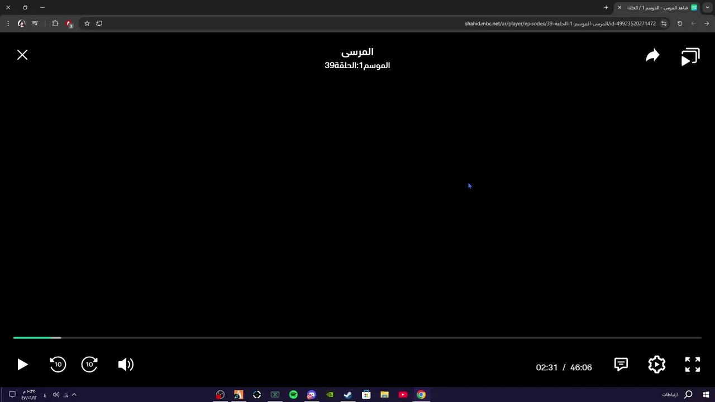Open Microsoft Store from the taskbar

tap(366, 395)
